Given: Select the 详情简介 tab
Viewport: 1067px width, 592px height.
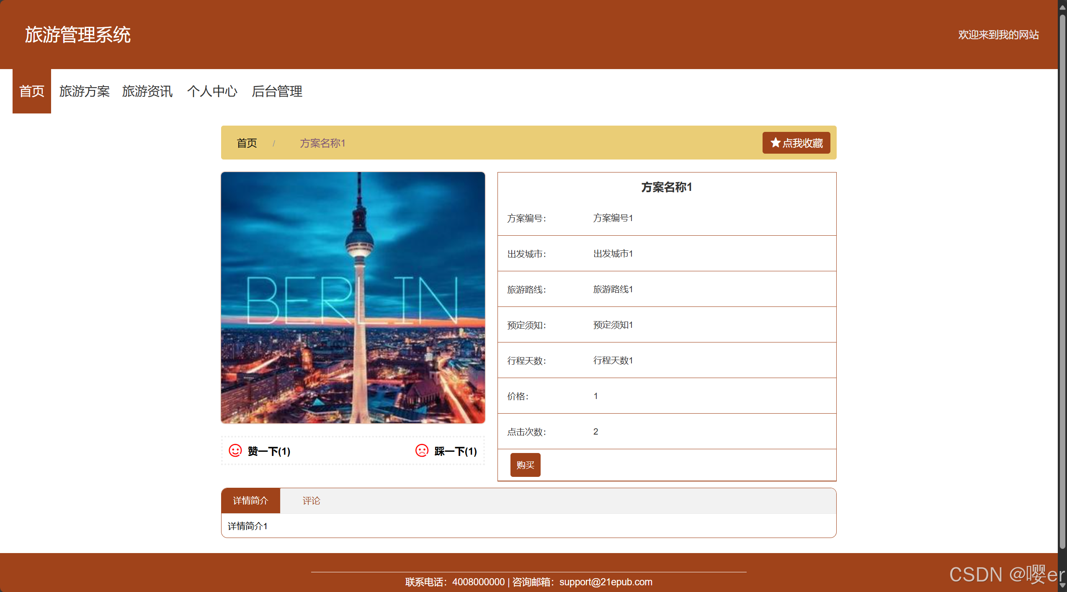Looking at the screenshot, I should [250, 501].
